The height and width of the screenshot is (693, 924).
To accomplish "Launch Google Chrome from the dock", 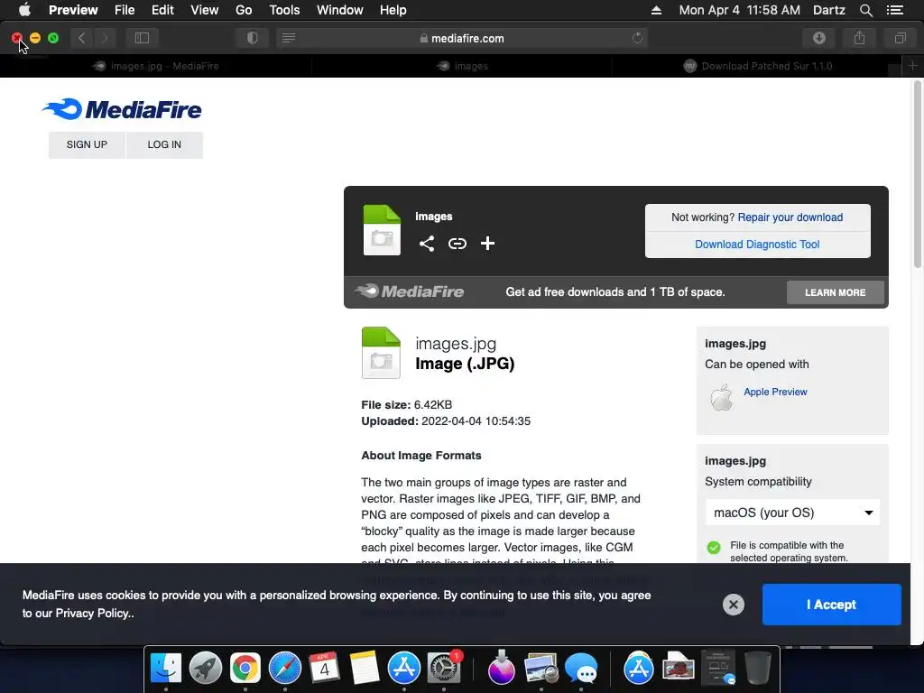I will click(245, 669).
